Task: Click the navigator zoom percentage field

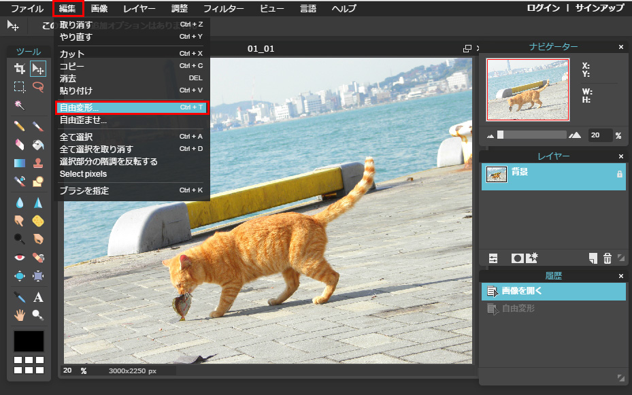Action: [x=600, y=135]
